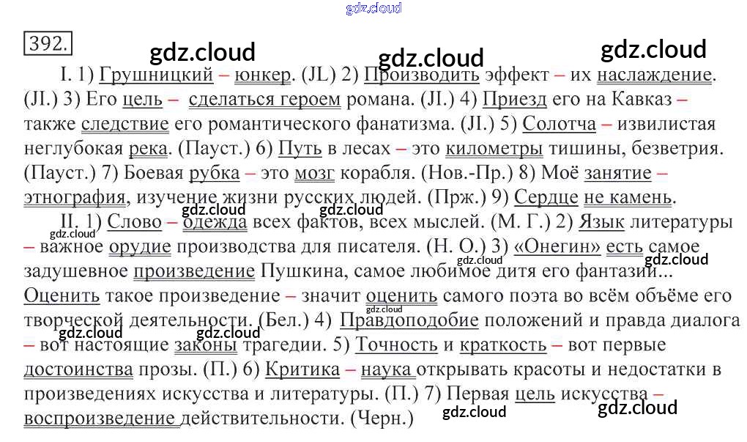Click the word "рубка" in sentence 7

[214, 173]
